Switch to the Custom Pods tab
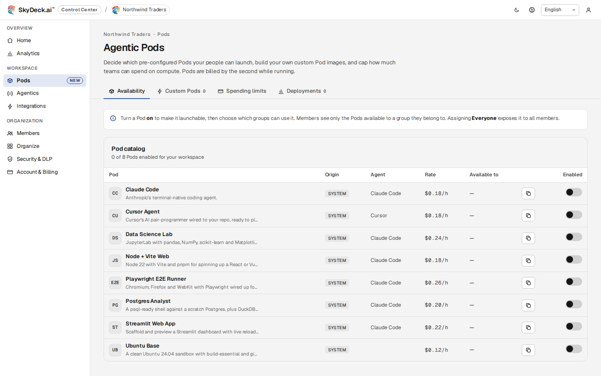Screen dimensions: 601x376 click(182, 91)
